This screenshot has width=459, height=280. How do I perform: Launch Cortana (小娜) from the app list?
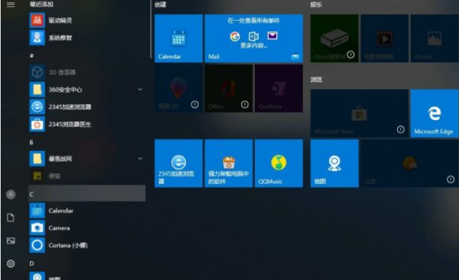tap(87, 245)
